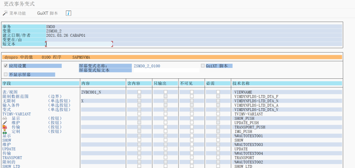Screen dimensions: 355x168
Task: Tick the GuiXT 脚本 checkbox near screen variant name
Action: pos(203,66)
